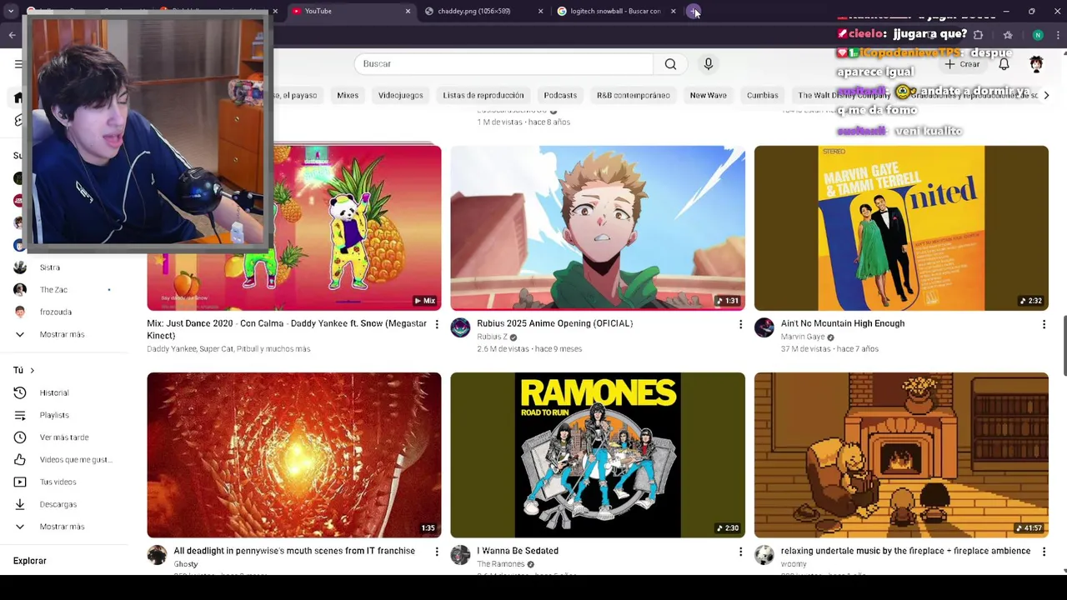Close the chaddey.png tab
Image resolution: width=1067 pixels, height=600 pixels.
pos(540,11)
